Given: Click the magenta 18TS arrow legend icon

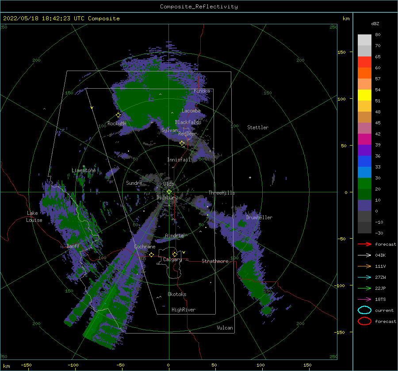Looking at the screenshot, I should pos(364,300).
